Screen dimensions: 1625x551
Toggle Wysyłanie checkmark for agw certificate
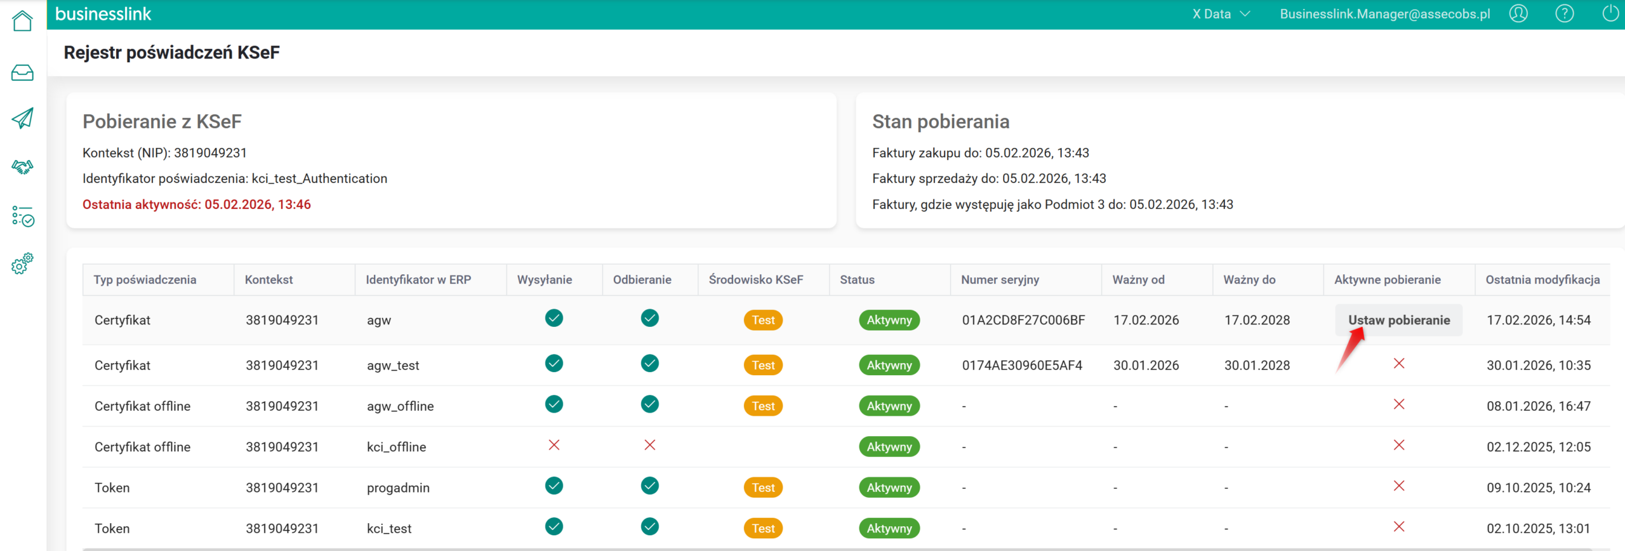click(x=554, y=318)
